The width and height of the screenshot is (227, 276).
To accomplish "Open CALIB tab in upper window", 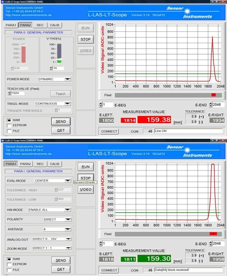I will (x=55, y=25).
